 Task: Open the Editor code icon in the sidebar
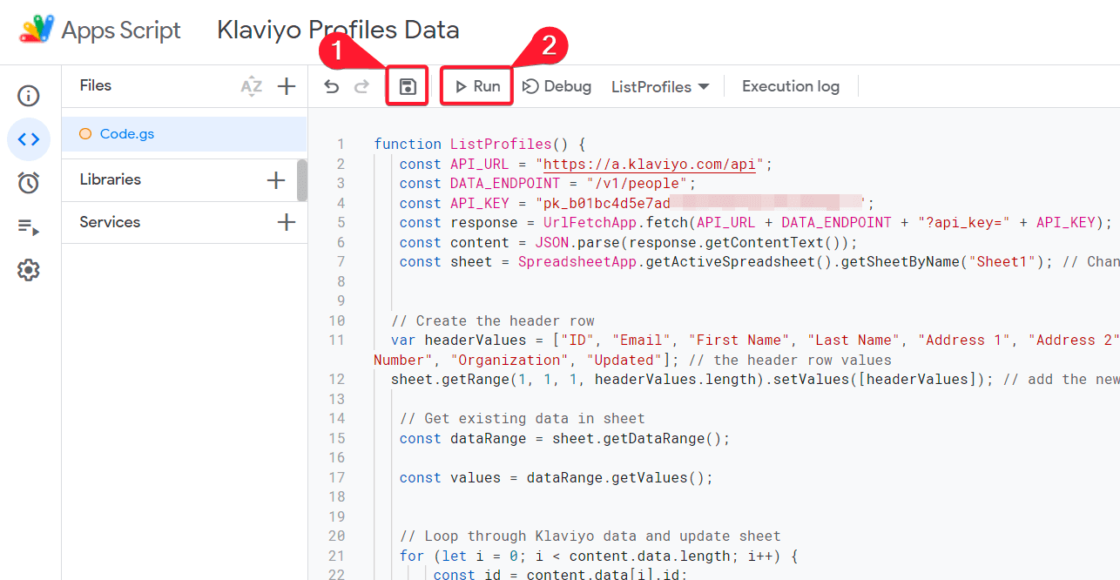pos(29,139)
